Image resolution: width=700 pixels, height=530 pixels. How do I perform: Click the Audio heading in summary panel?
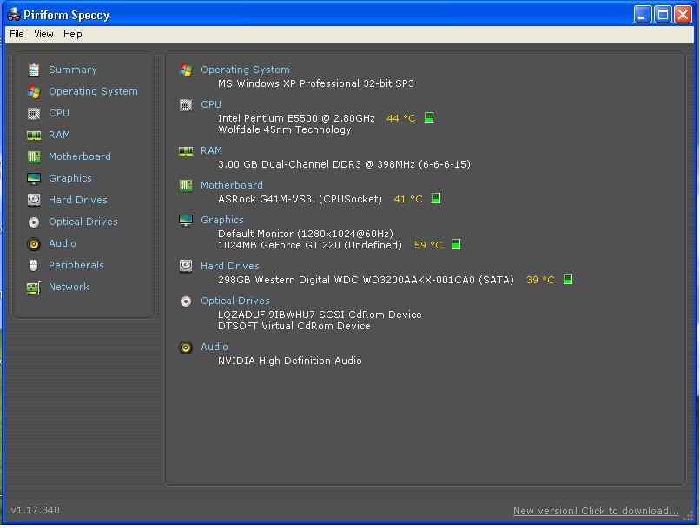pos(215,347)
